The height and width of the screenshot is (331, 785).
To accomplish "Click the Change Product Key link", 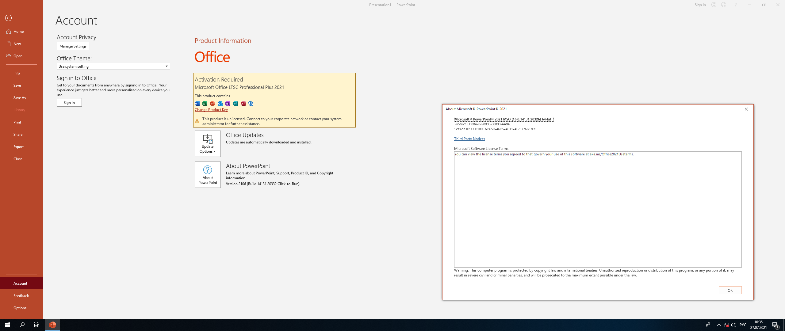I will tap(211, 110).
